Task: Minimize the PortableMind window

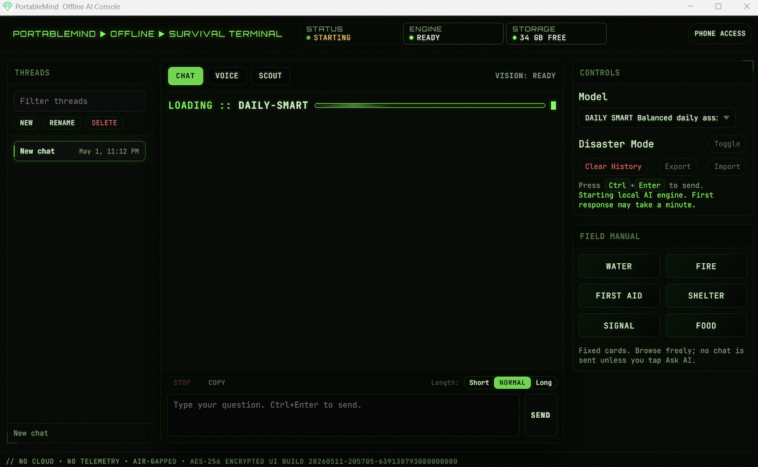Action: [689, 6]
